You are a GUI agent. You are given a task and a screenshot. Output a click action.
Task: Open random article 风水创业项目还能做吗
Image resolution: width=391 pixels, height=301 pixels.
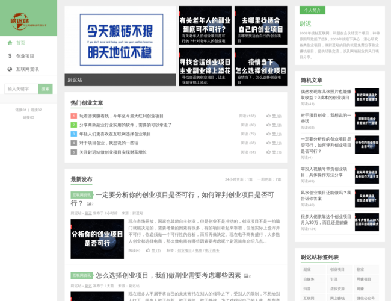(x=325, y=196)
